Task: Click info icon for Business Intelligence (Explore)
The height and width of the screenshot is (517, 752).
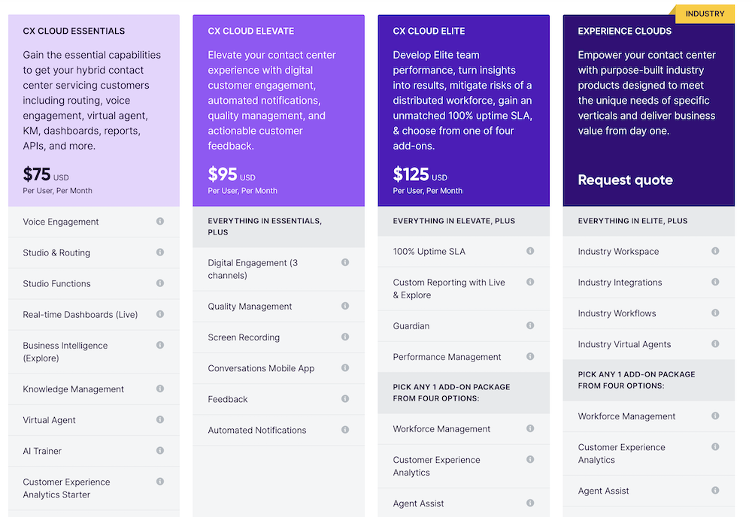Action: pos(160,345)
